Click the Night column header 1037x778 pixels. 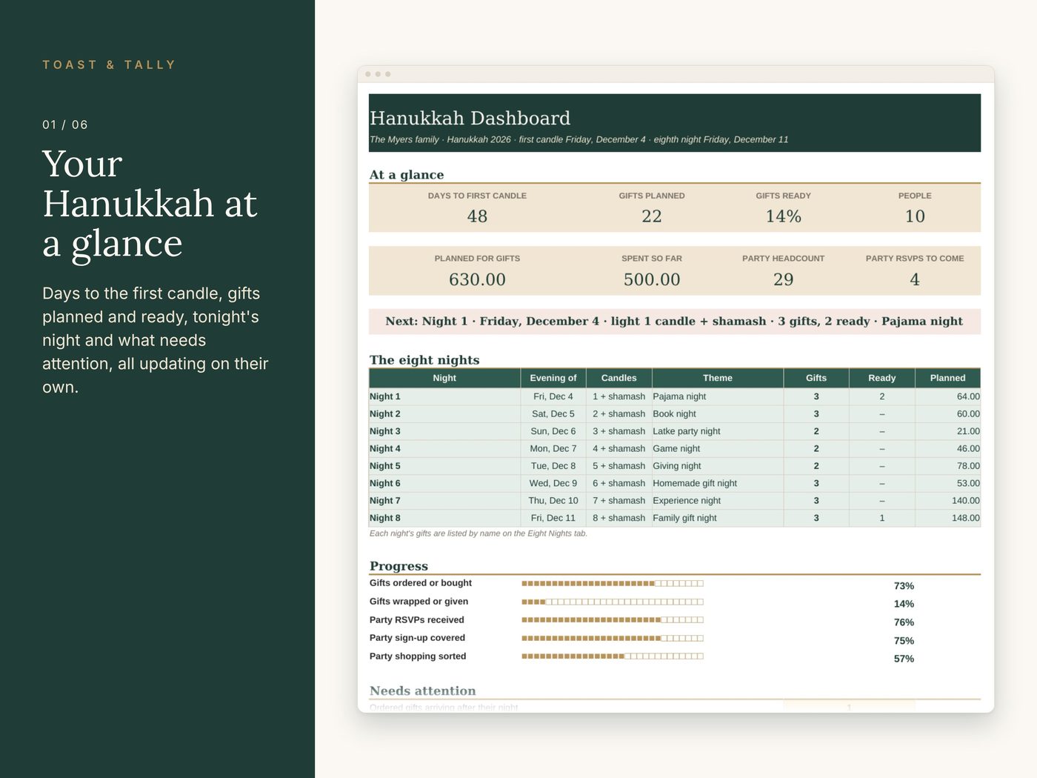(x=444, y=378)
